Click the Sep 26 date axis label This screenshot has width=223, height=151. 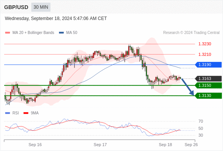[191, 145]
